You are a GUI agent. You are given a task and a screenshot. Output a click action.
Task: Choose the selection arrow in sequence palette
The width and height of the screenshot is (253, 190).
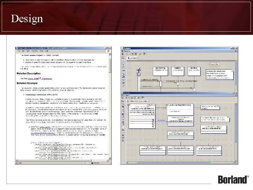coord(123,58)
